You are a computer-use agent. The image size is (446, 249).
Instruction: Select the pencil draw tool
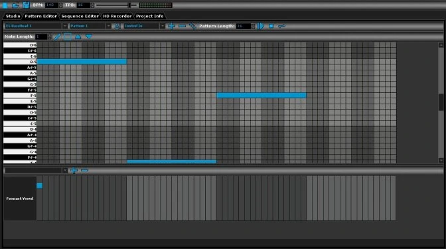coord(57,37)
